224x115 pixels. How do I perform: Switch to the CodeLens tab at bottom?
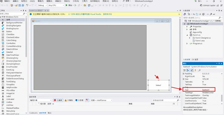(33, 113)
